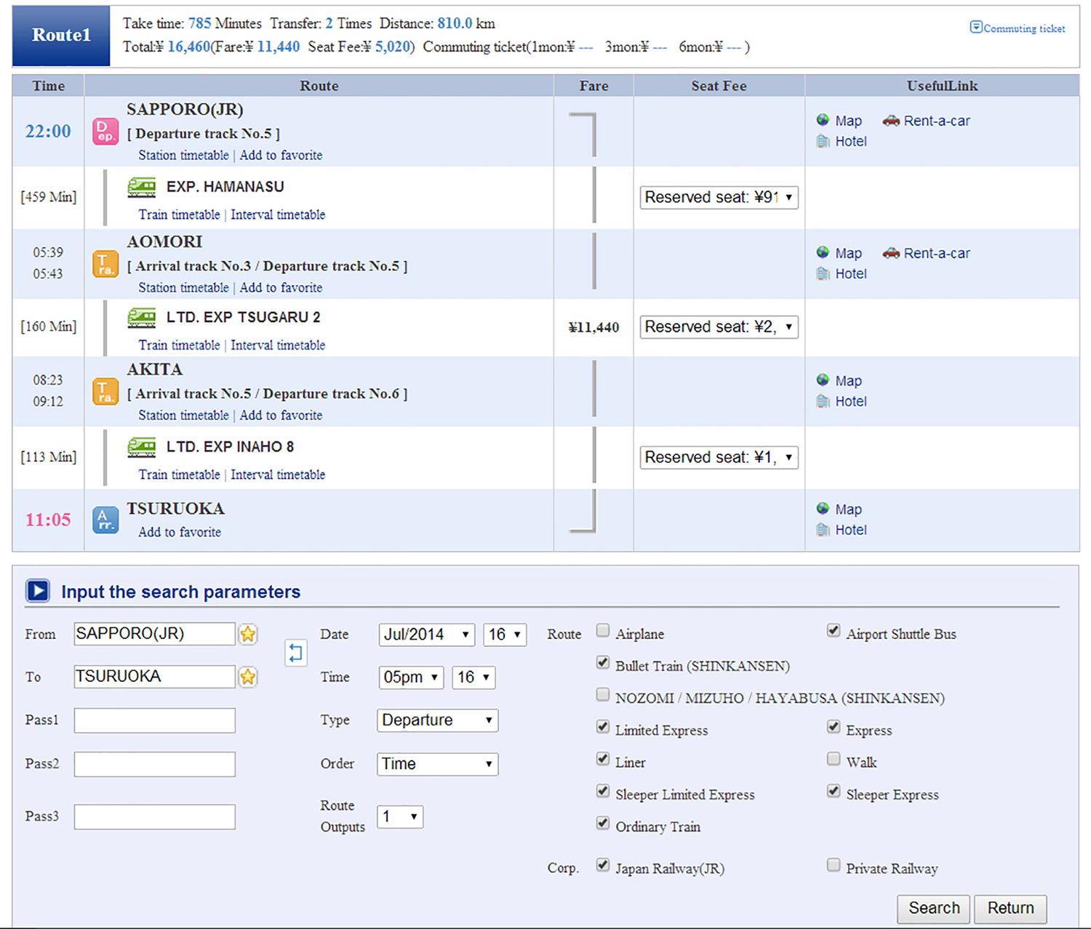This screenshot has width=1091, height=929.
Task: Click the car icon for SAPPORO Rent-a-car
Action: click(891, 121)
